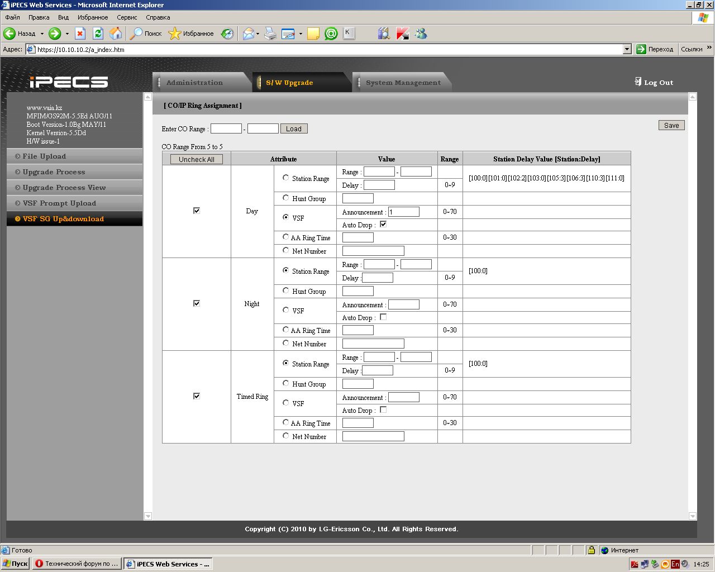Select Timed Ring VSF radio button

coord(286,403)
